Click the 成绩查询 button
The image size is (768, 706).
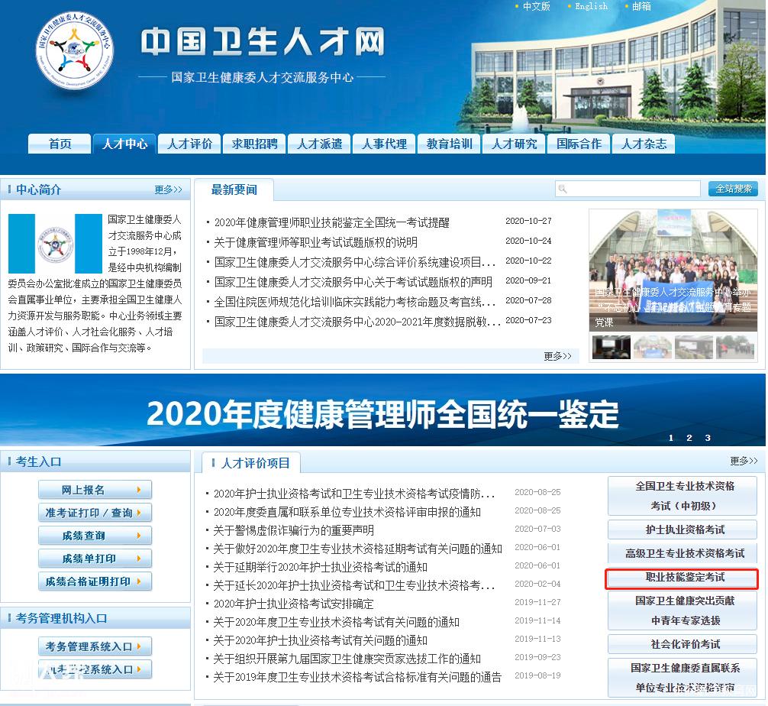coord(95,536)
